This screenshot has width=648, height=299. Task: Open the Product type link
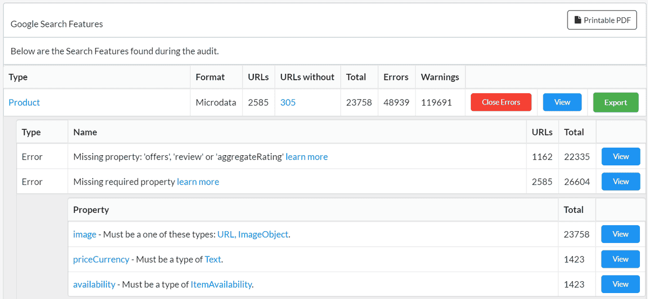(x=24, y=102)
